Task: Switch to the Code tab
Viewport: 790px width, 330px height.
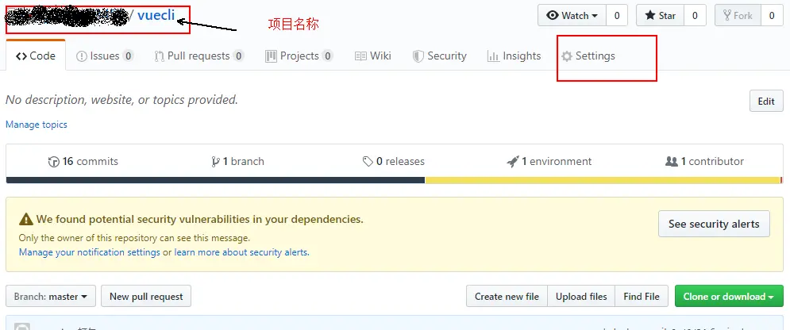Action: click(36, 56)
